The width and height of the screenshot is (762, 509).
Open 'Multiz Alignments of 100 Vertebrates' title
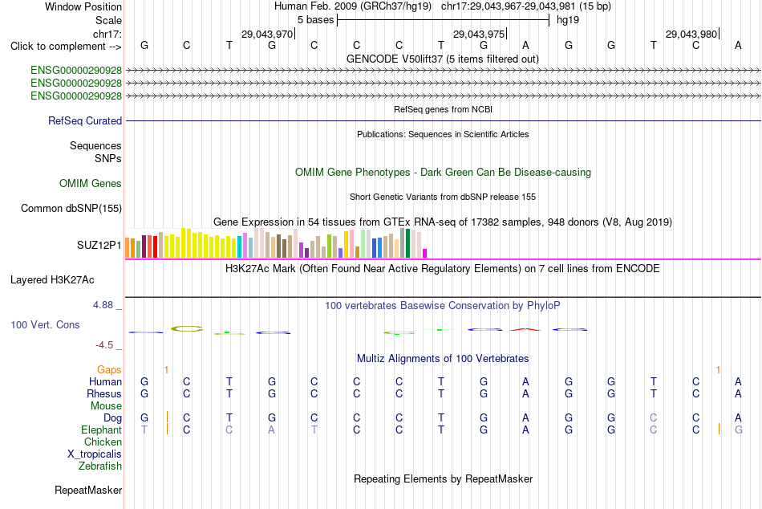point(443,359)
